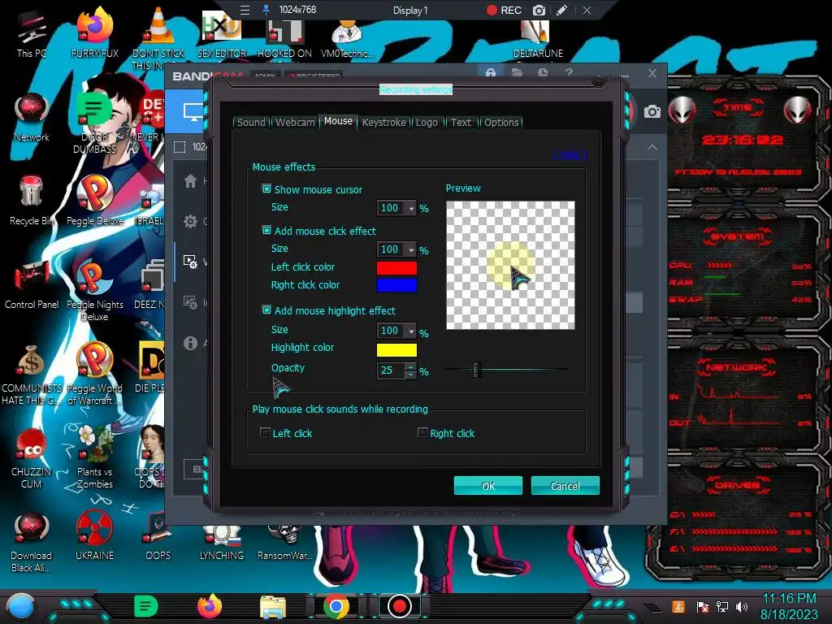The width and height of the screenshot is (832, 624).
Task: Open Control Panel desktop icon
Action: coord(32,285)
